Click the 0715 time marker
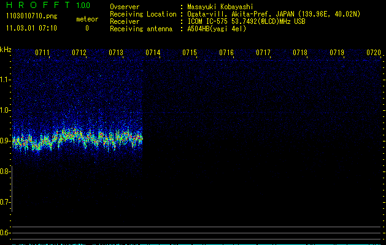386x245 pixels. (190, 53)
